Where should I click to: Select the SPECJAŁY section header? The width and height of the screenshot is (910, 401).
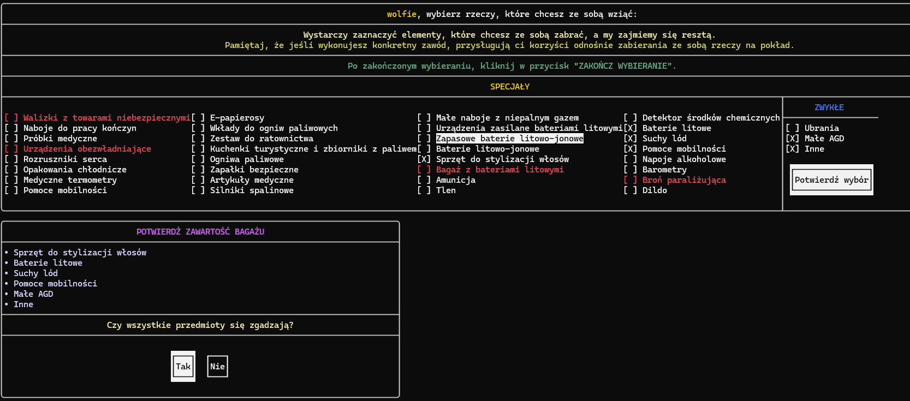(510, 87)
